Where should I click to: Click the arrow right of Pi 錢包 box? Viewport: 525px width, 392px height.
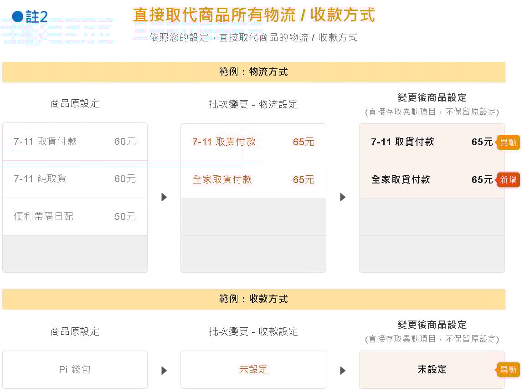tap(164, 371)
